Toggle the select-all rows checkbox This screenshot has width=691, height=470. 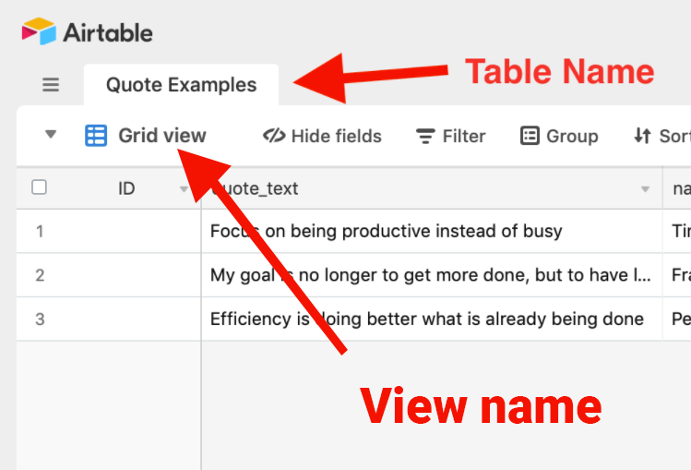(39, 187)
